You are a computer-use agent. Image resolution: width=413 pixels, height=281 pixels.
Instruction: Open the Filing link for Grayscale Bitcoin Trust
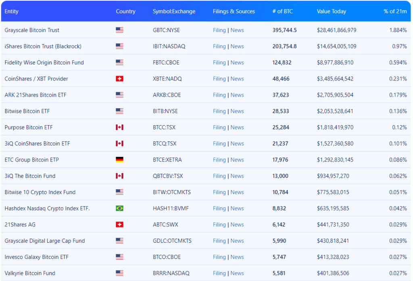219,30
